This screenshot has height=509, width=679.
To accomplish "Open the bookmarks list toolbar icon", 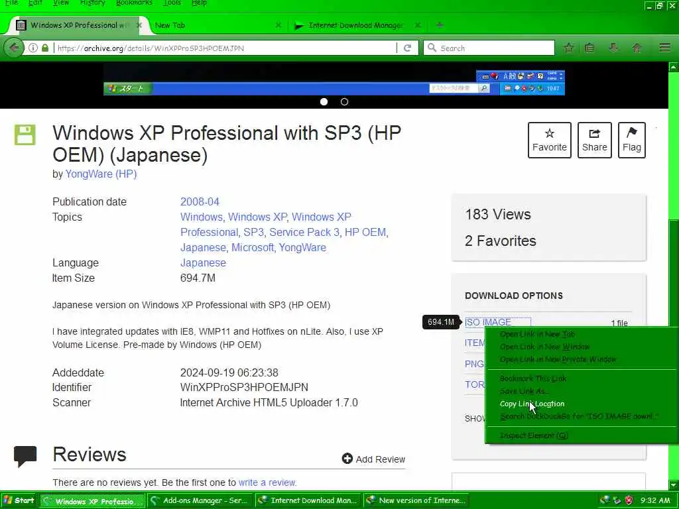I will tap(589, 48).
